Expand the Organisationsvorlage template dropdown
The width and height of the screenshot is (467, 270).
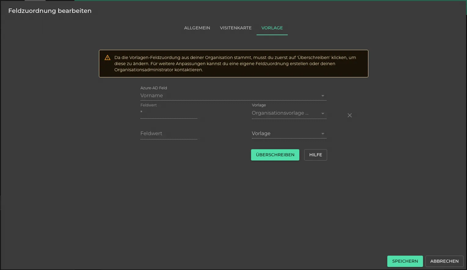(289, 113)
